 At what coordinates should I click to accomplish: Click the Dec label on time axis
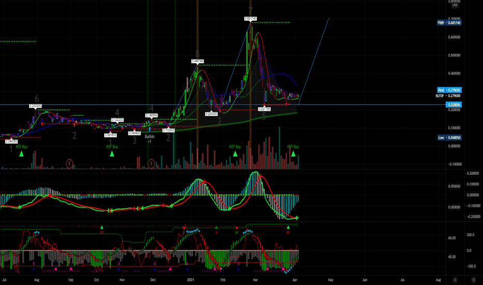[153, 280]
